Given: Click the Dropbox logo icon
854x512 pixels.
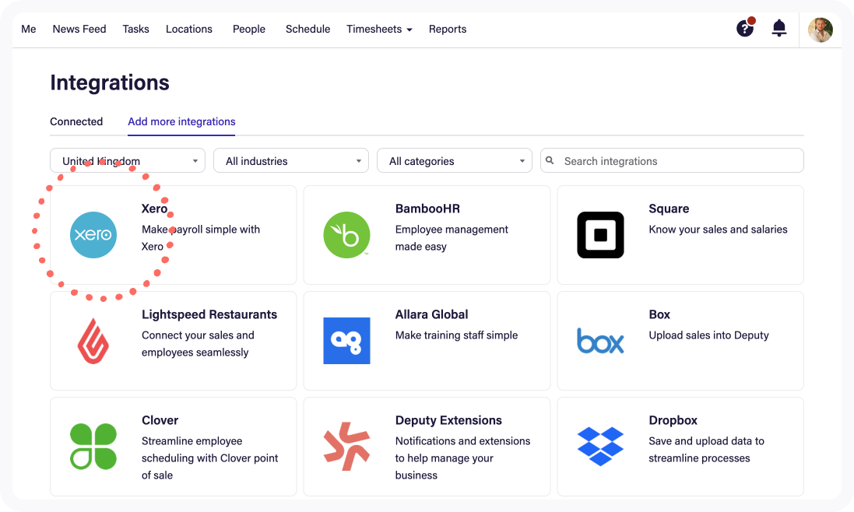Looking at the screenshot, I should pos(600,447).
